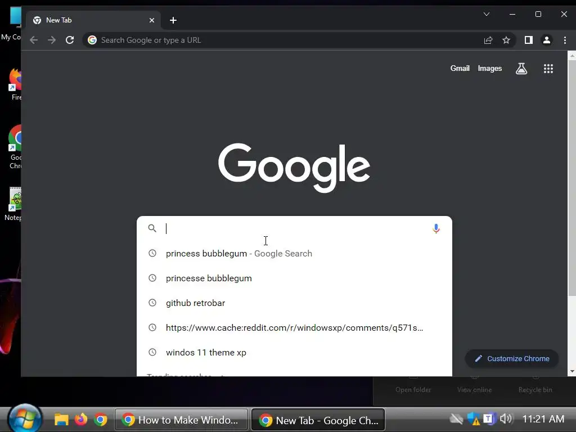Launch pinned Chrome icon in the taskbar

[x=100, y=420]
